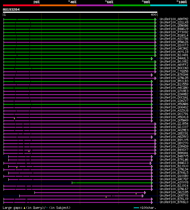The width and height of the screenshot is (190, 210).
Task: Click the green alignment bar for UniRef100_A8HTM2
Action: tap(79, 19)
